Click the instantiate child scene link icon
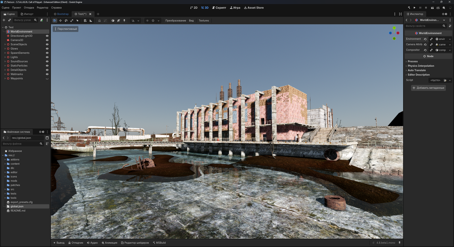 click(x=10, y=20)
